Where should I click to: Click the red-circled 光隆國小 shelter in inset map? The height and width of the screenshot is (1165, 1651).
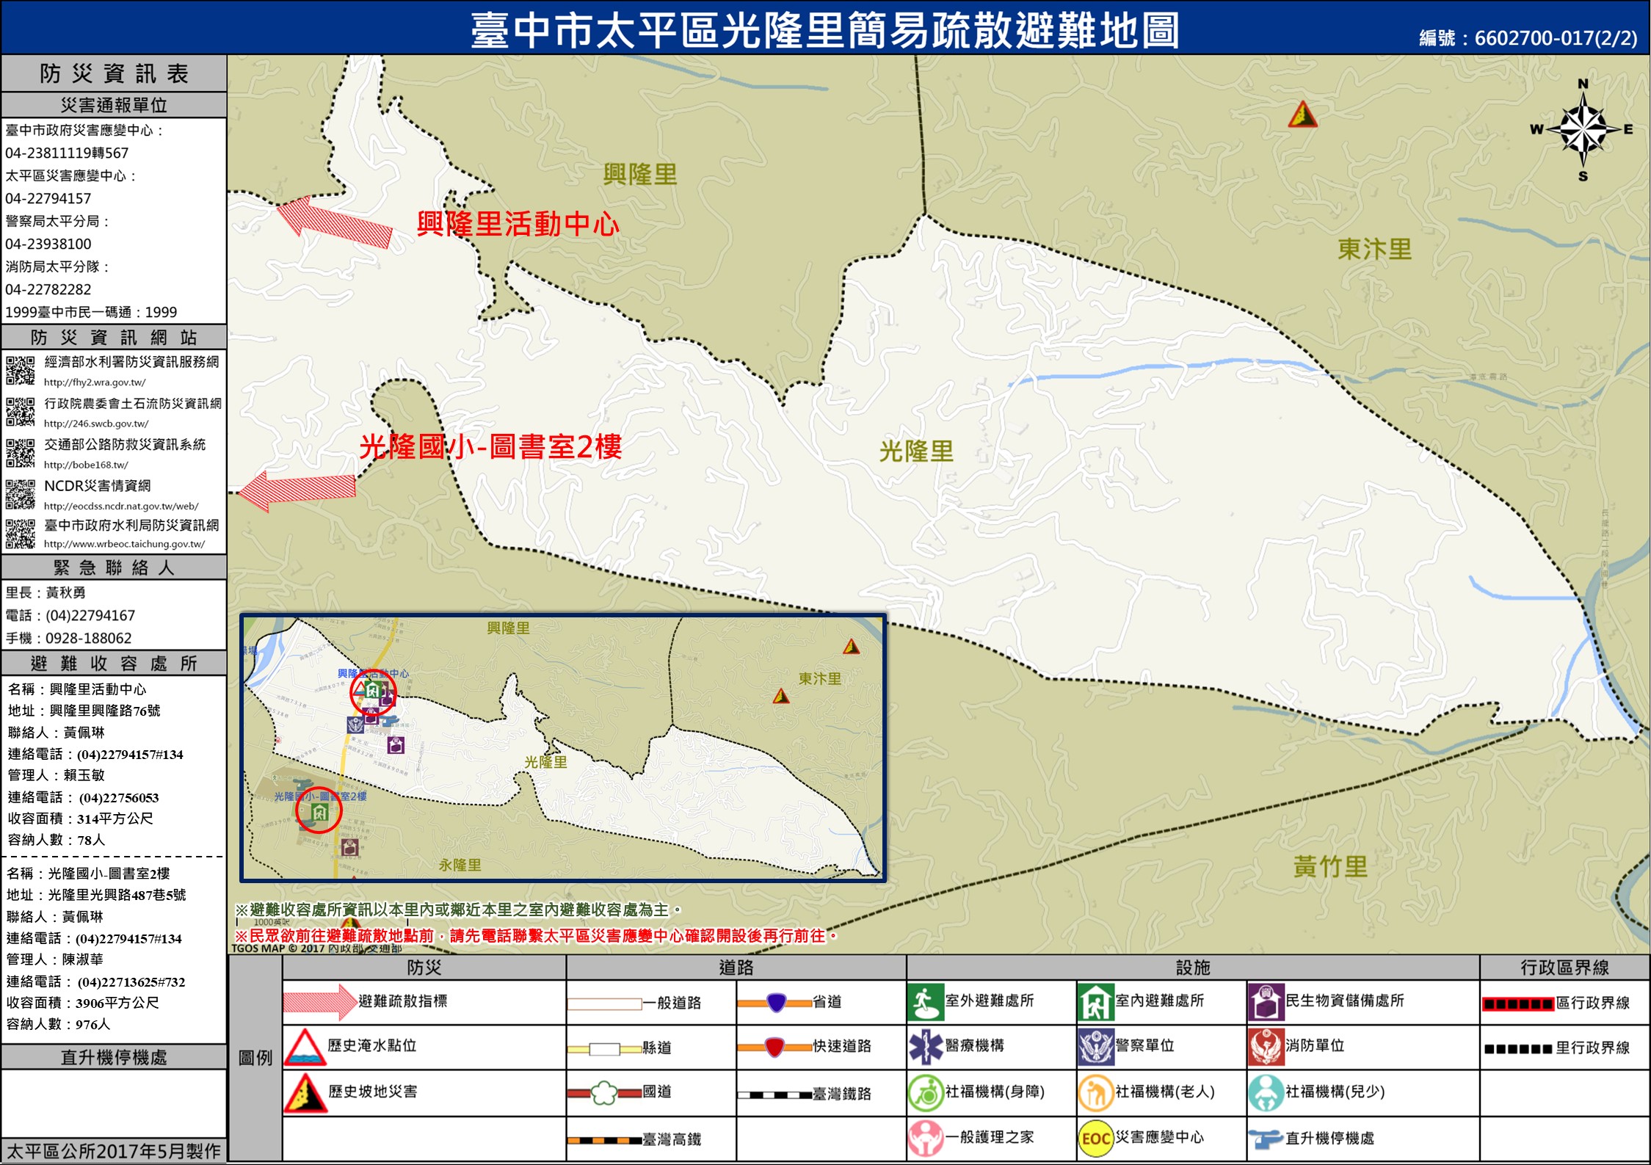(x=319, y=812)
